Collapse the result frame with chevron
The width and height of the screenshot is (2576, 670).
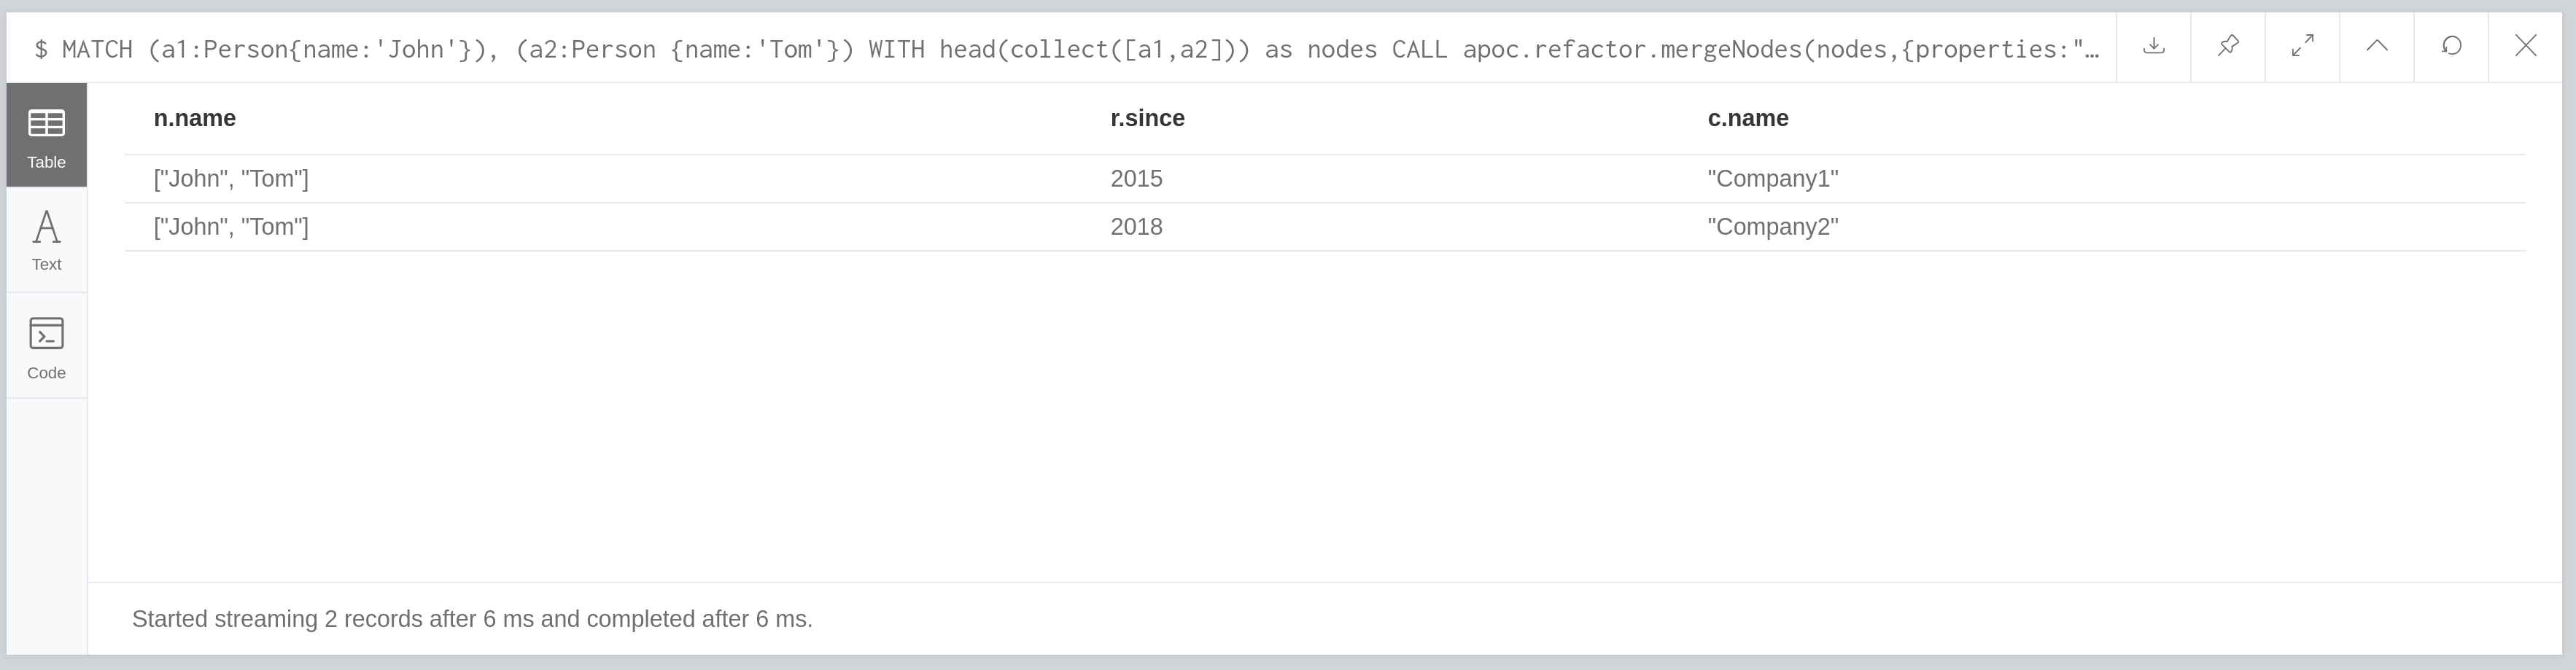click(x=2377, y=46)
